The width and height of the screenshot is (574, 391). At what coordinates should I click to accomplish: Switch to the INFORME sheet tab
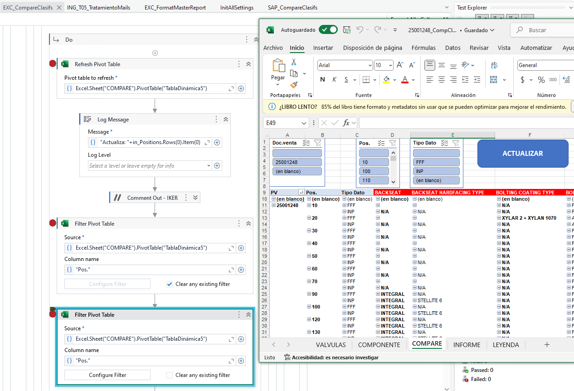tap(467, 345)
